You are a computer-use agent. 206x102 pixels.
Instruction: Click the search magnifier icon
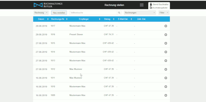point(119,13)
